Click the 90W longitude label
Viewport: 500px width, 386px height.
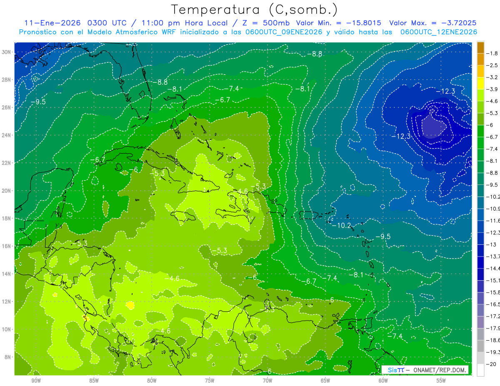pyautogui.click(x=36, y=381)
